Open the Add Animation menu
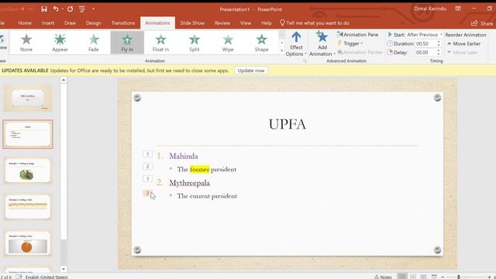Image resolution: width=496 pixels, height=279 pixels. click(x=322, y=44)
